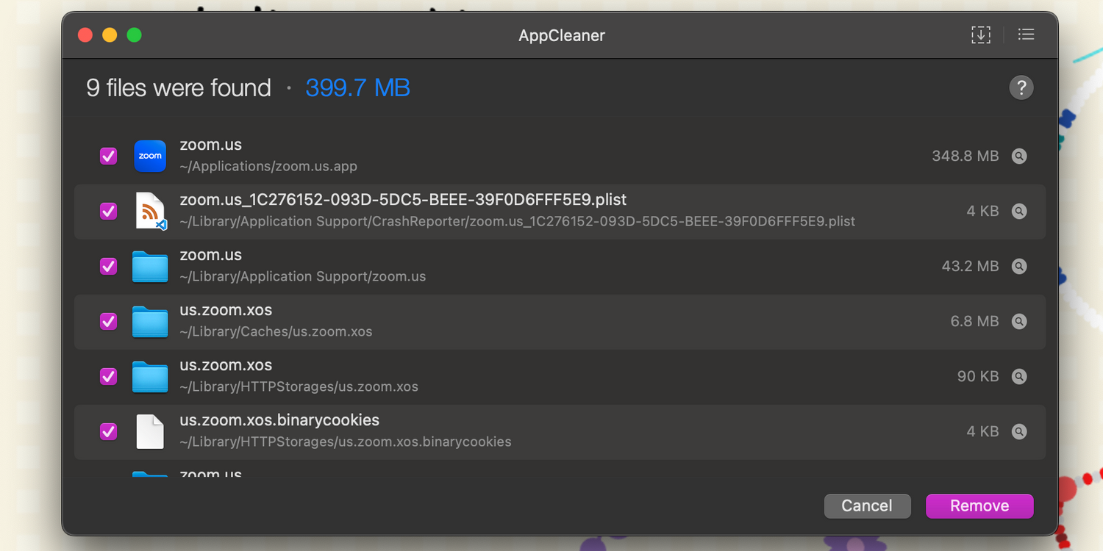
Task: Click the Application Support zoom.us folder icon
Action: (x=150, y=267)
